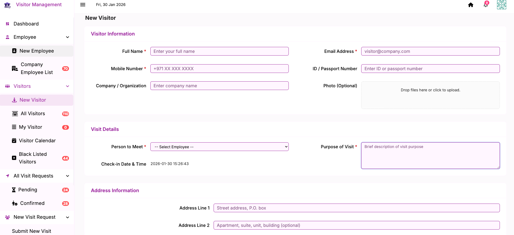Go to All Visitors list
The width and height of the screenshot is (514, 235).
pyautogui.click(x=33, y=114)
